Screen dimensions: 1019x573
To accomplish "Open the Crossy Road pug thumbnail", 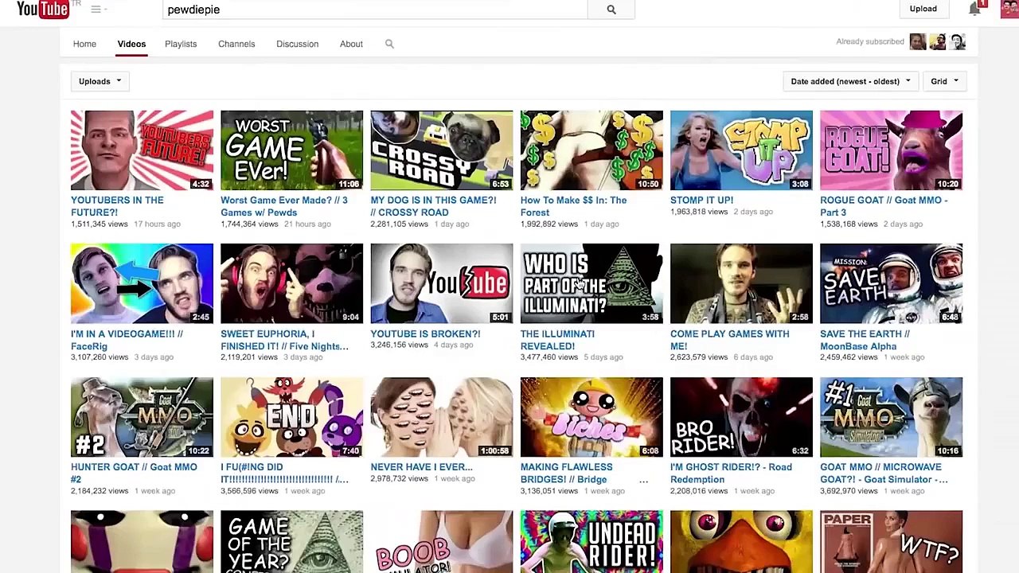I will click(x=442, y=150).
